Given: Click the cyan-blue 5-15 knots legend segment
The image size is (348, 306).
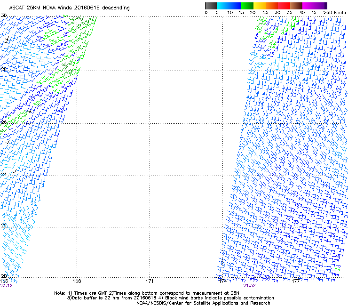Looking at the screenshot, I should click(x=229, y=6).
